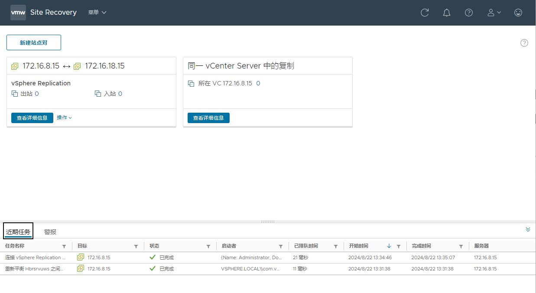Filter the 目标 column
Screen dimensions: 536x293
[136, 246]
